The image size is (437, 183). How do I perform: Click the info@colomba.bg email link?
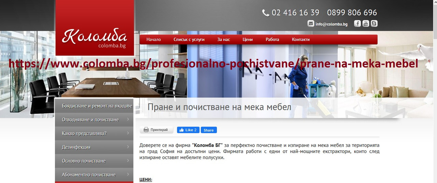[x=332, y=24]
